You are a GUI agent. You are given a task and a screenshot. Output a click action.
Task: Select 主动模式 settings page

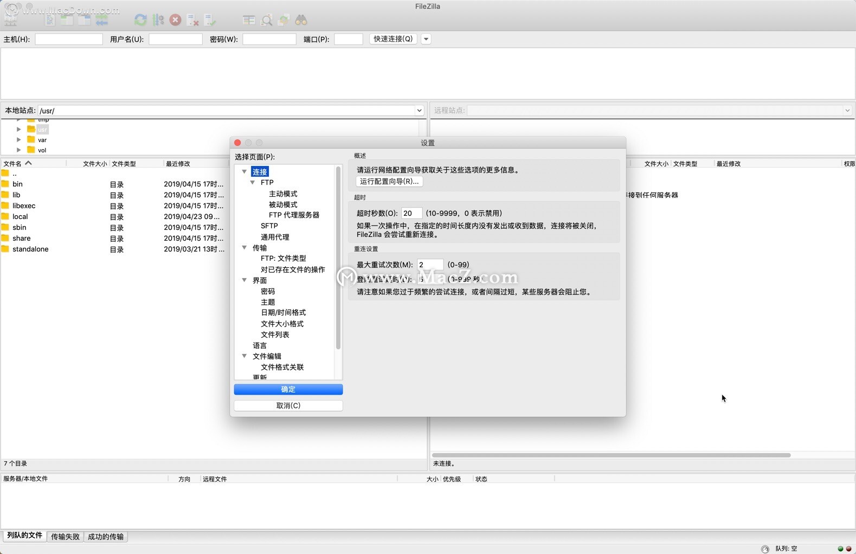[x=283, y=194]
